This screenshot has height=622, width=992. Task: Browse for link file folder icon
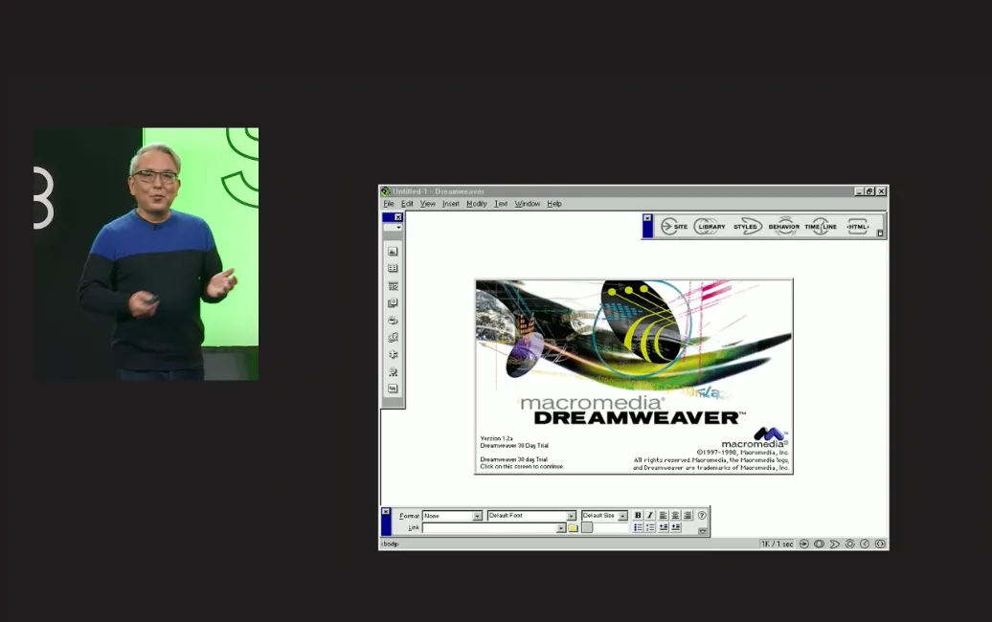click(x=573, y=528)
